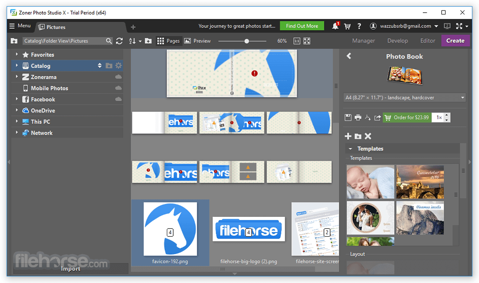Click the share export icon
Viewport: 479px width, 283px height.
378,117
